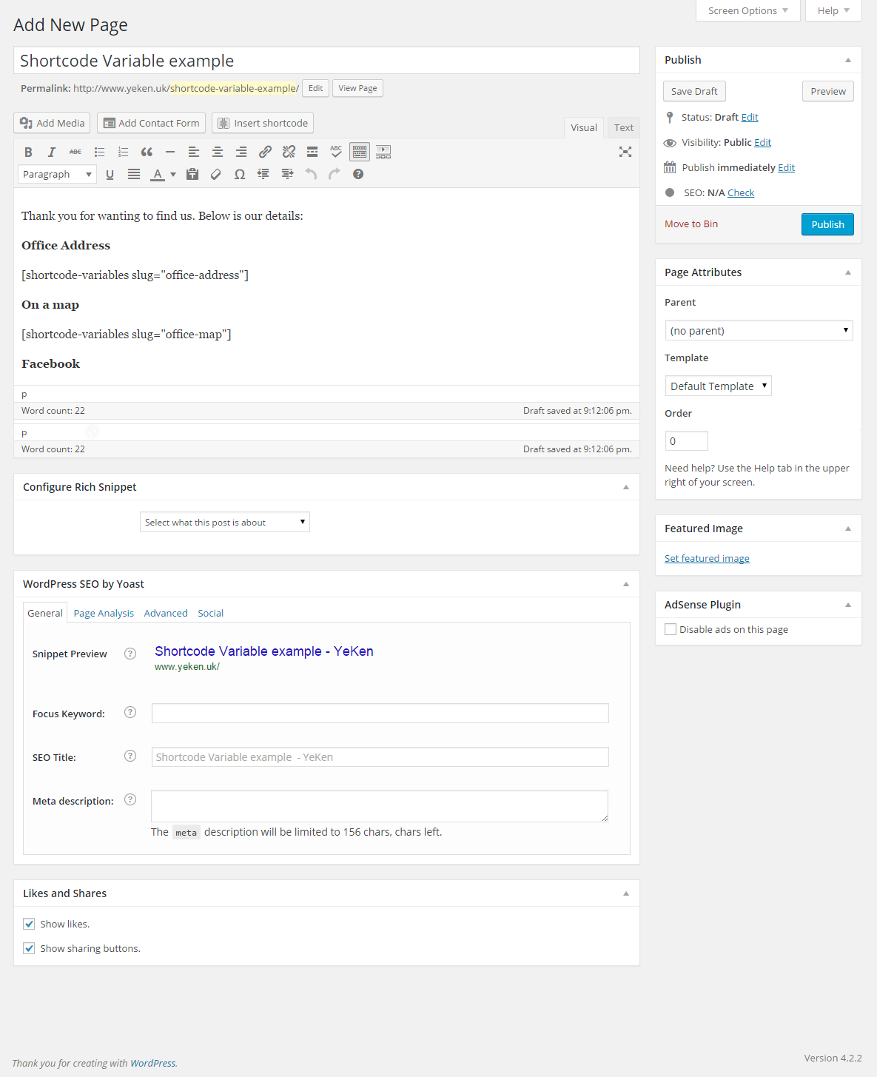The height and width of the screenshot is (1077, 877).
Task: Click the Focus Keyword field
Action: (x=380, y=713)
